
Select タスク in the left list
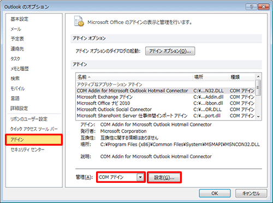[x=15, y=59]
